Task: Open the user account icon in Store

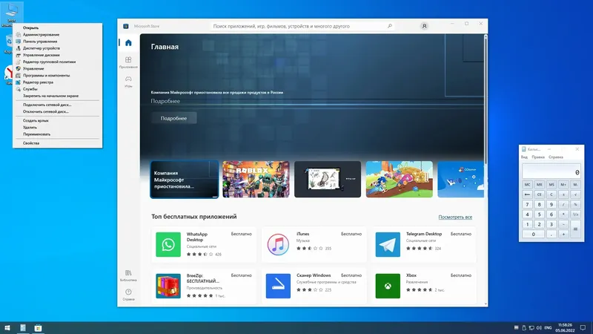Action: (x=424, y=26)
